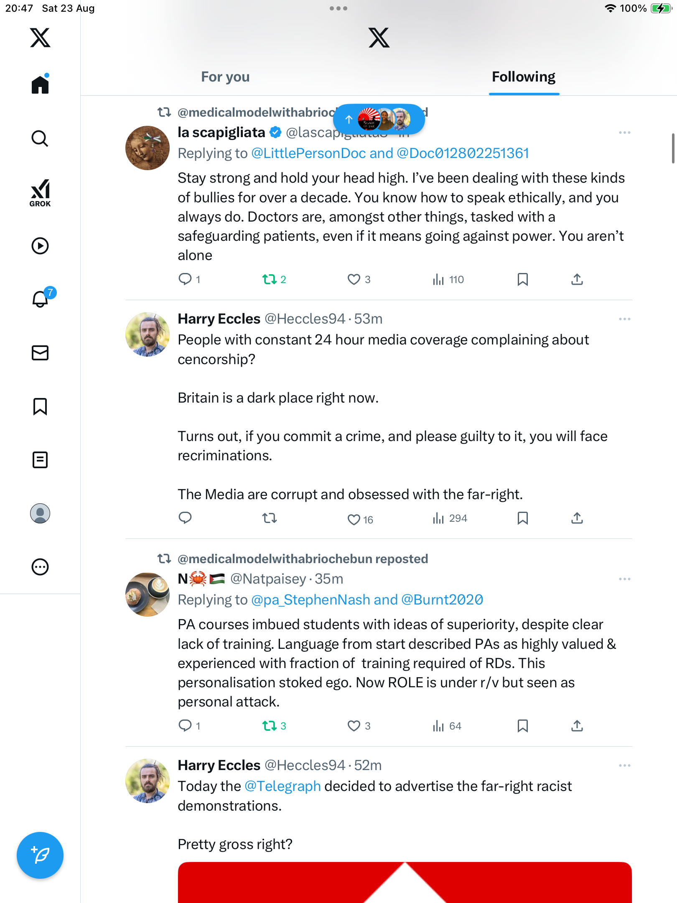Open Harry Eccles' profile picture on 53m post
This screenshot has width=677, height=903.
click(148, 334)
